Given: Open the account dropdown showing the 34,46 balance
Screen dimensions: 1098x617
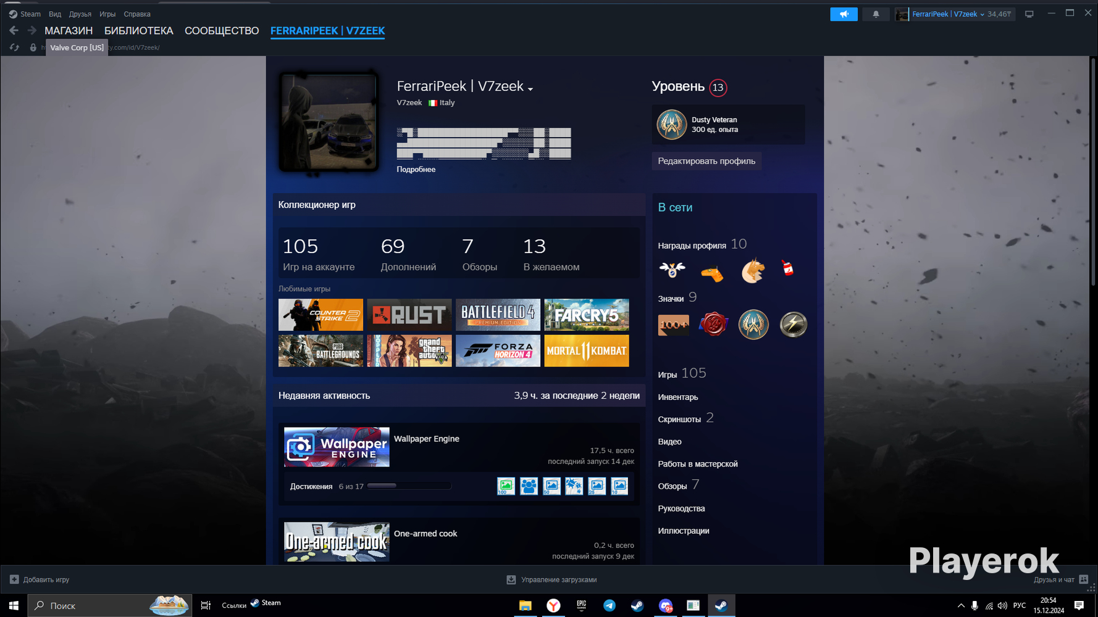Looking at the screenshot, I should point(954,14).
